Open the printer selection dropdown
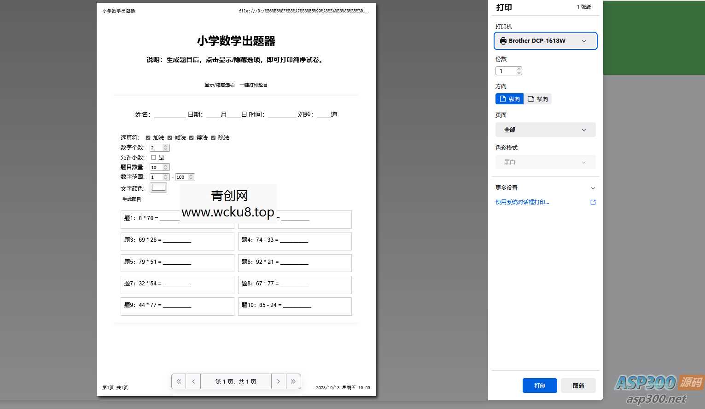Viewport: 705px width, 409px height. [583, 41]
